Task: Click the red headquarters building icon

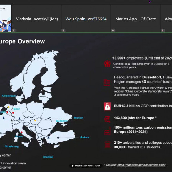Action: pos(107,83)
